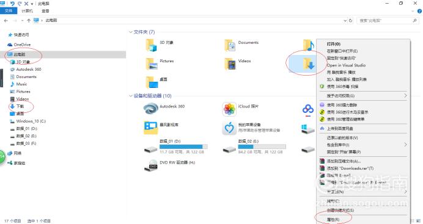Select the 3D 对象 folder icon
423x224 pixels.
point(152,45)
